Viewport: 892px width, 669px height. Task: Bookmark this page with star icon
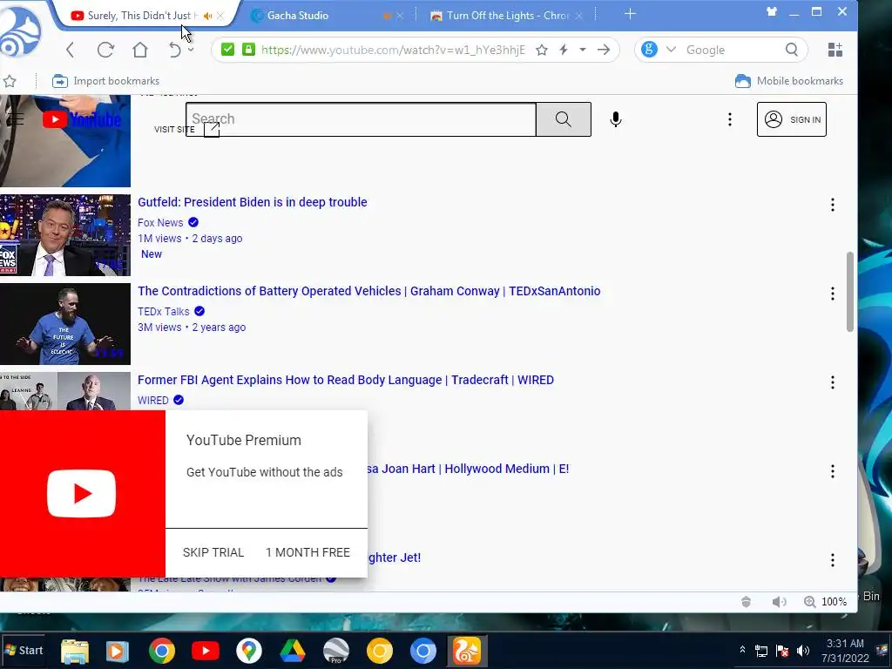click(x=542, y=50)
